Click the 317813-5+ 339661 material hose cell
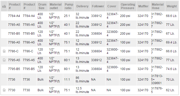 click(x=157, y=80)
